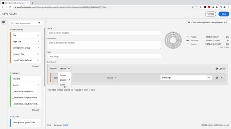Viewport: 231px width, 129px height.
Task: Open settings gear for Pittsburgh rule
Action: 217,78
